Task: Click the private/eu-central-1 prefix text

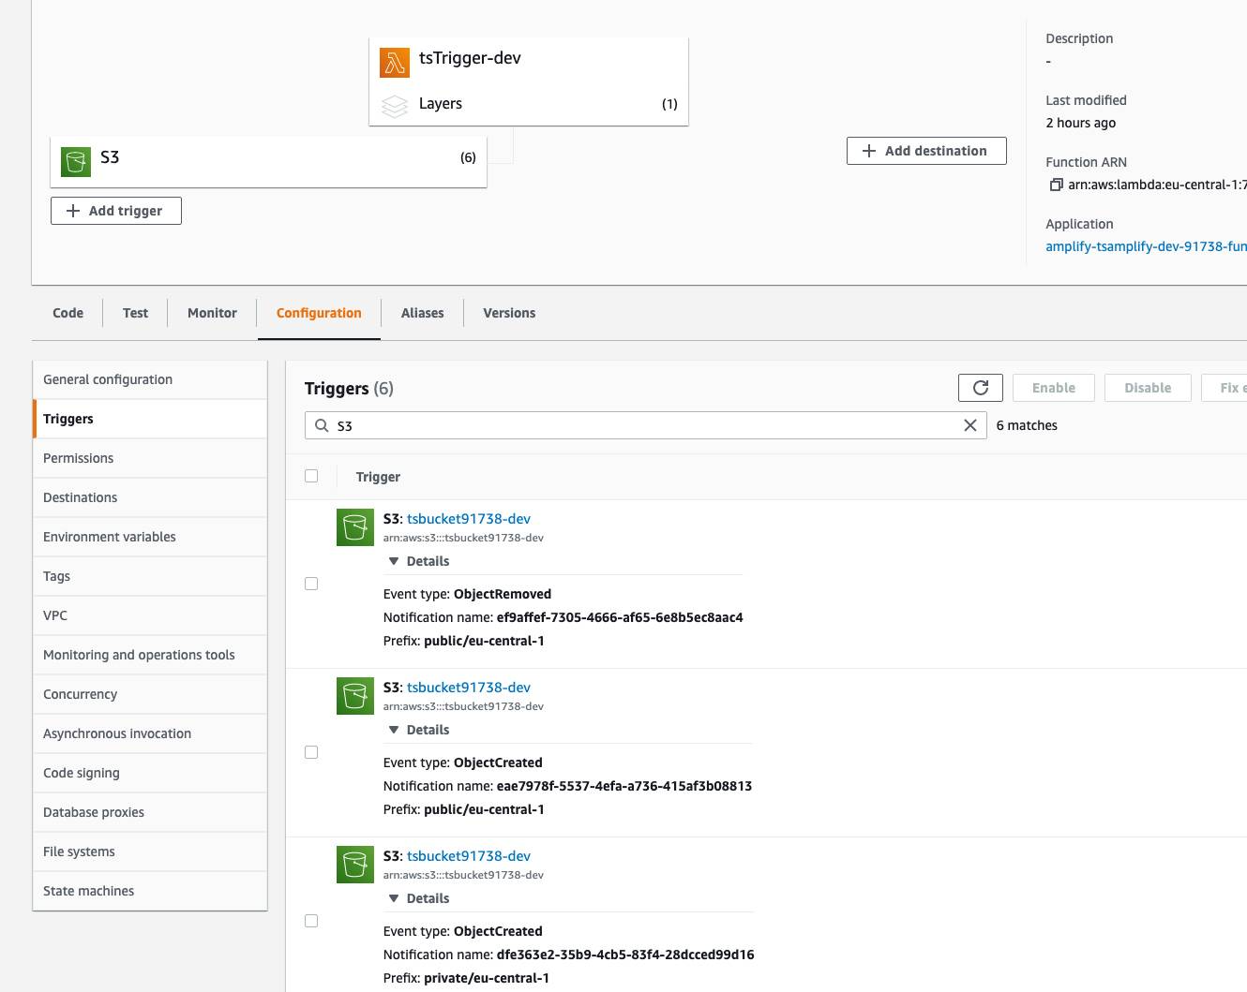Action: tap(487, 978)
